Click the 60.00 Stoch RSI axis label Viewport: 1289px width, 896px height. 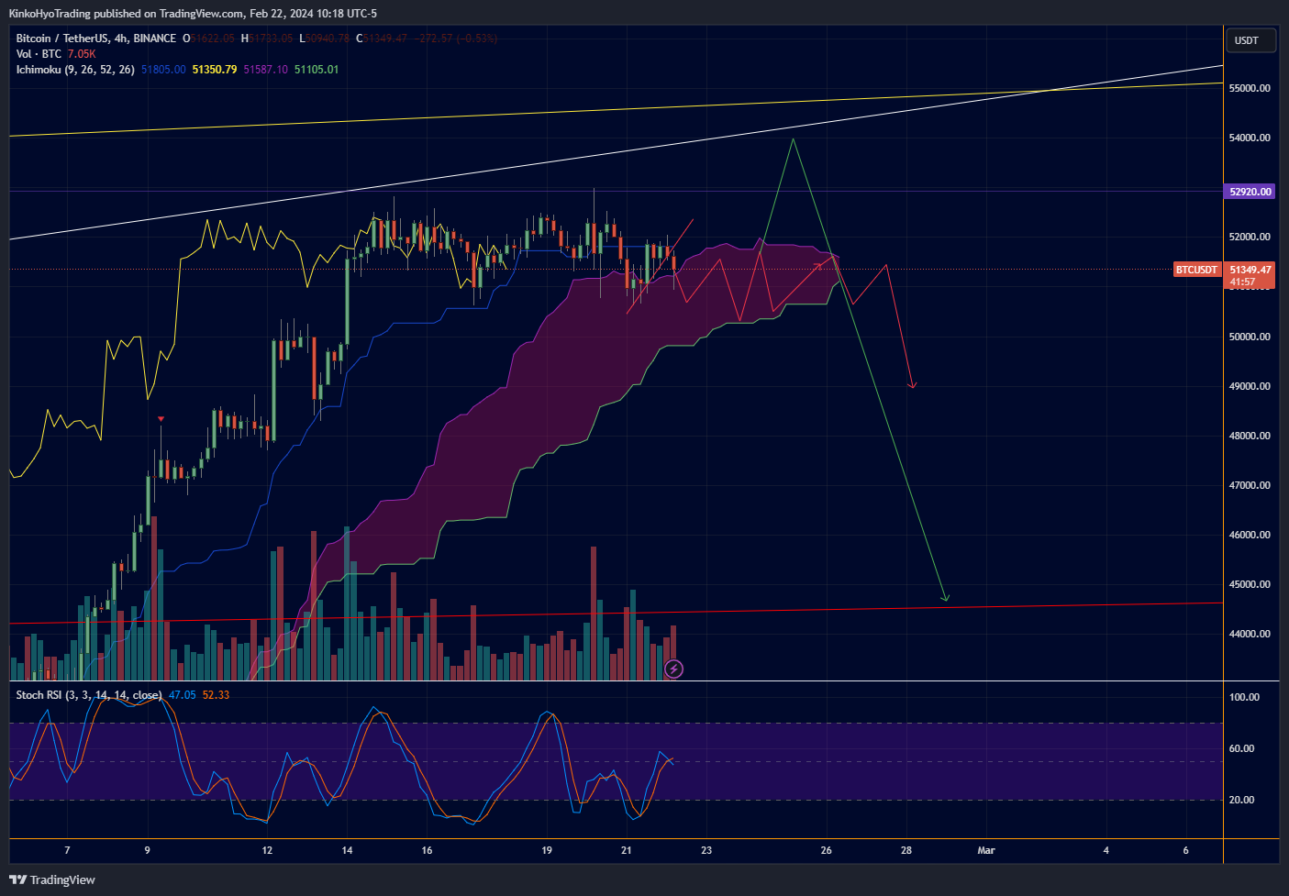[1241, 748]
